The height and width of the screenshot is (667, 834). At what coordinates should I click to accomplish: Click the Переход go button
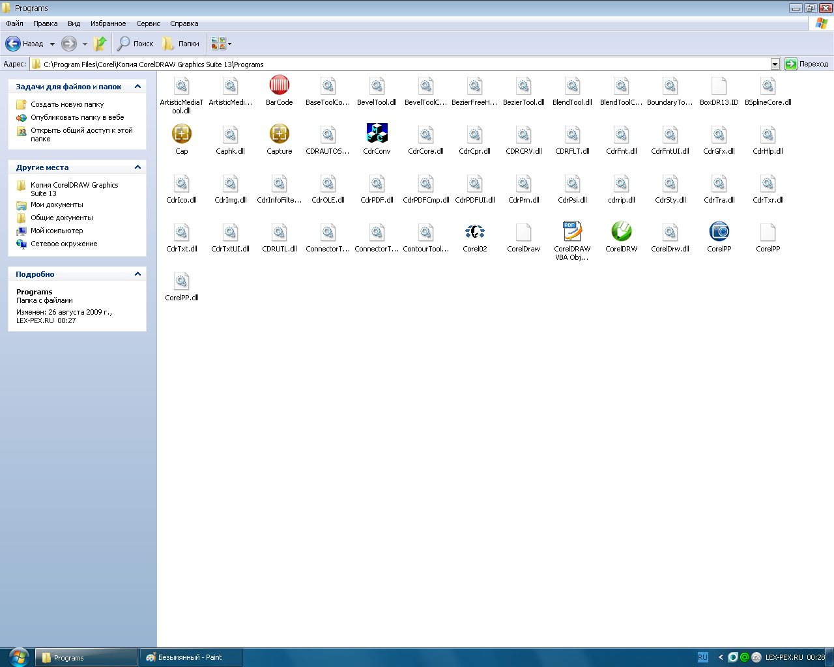click(807, 64)
